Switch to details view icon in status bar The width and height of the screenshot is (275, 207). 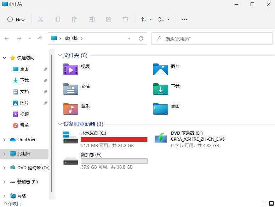click(x=264, y=203)
